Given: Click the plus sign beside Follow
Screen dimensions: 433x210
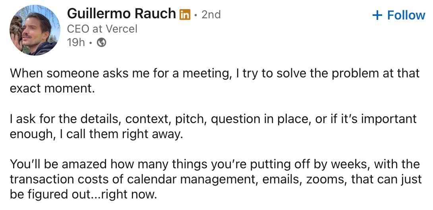Looking at the screenshot, I should point(377,15).
